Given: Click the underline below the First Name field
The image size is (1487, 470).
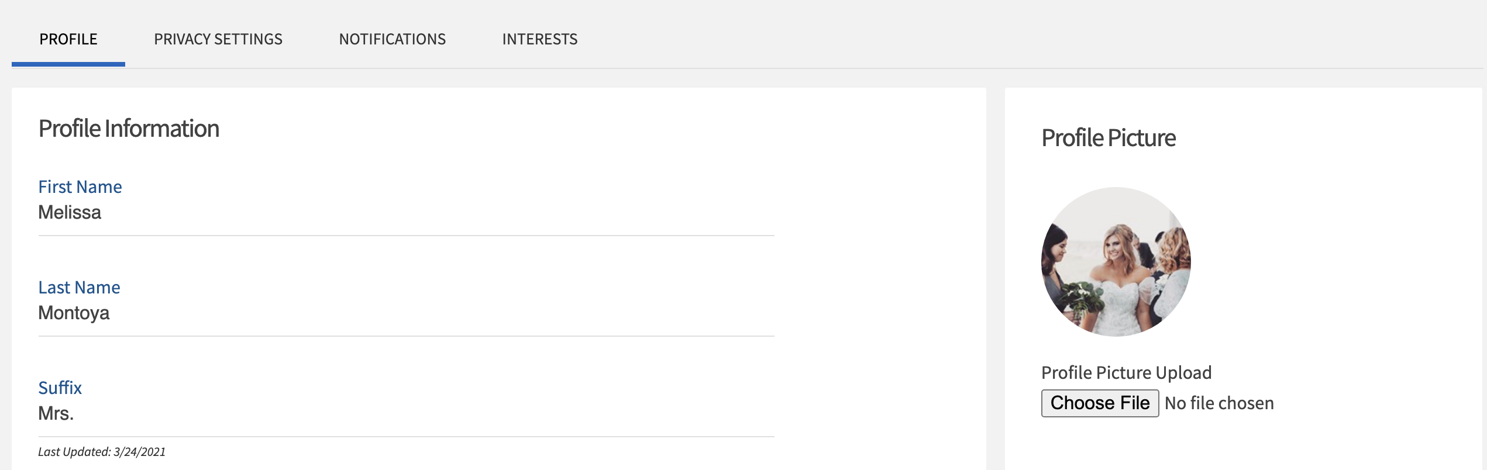Looking at the screenshot, I should 405,236.
